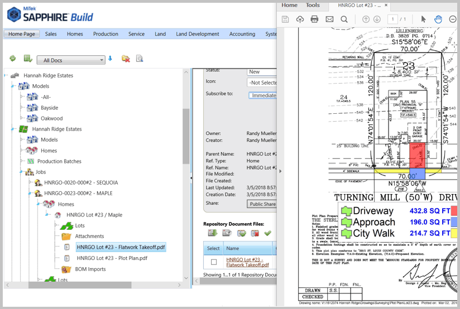460x309 pixels.
Task: Open the Land menu
Action: (160, 34)
